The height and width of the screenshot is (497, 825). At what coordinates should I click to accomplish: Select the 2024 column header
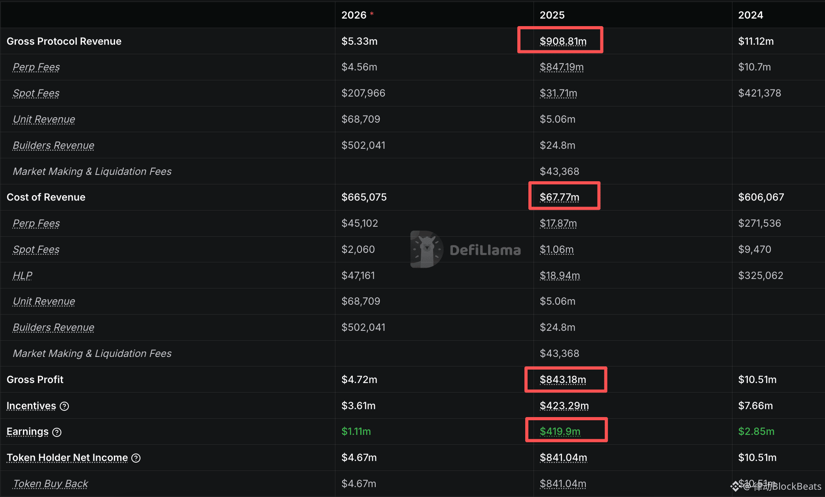750,15
